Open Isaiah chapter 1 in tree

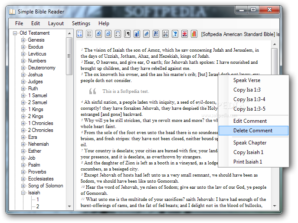tap(38, 200)
